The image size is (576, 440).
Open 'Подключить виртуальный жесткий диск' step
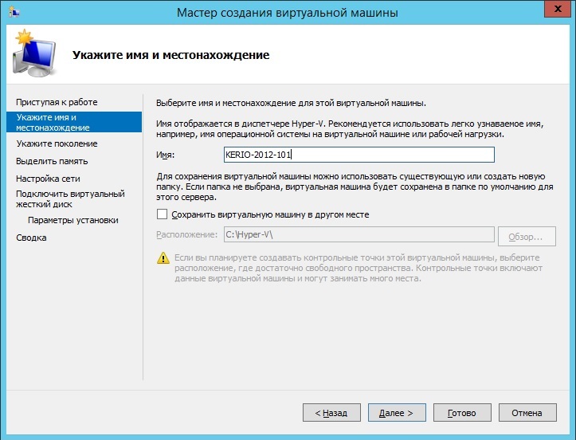tap(70, 198)
